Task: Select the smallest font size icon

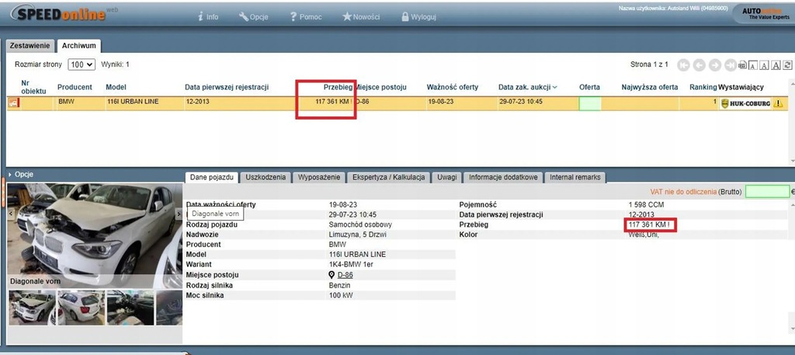Action: (x=754, y=65)
